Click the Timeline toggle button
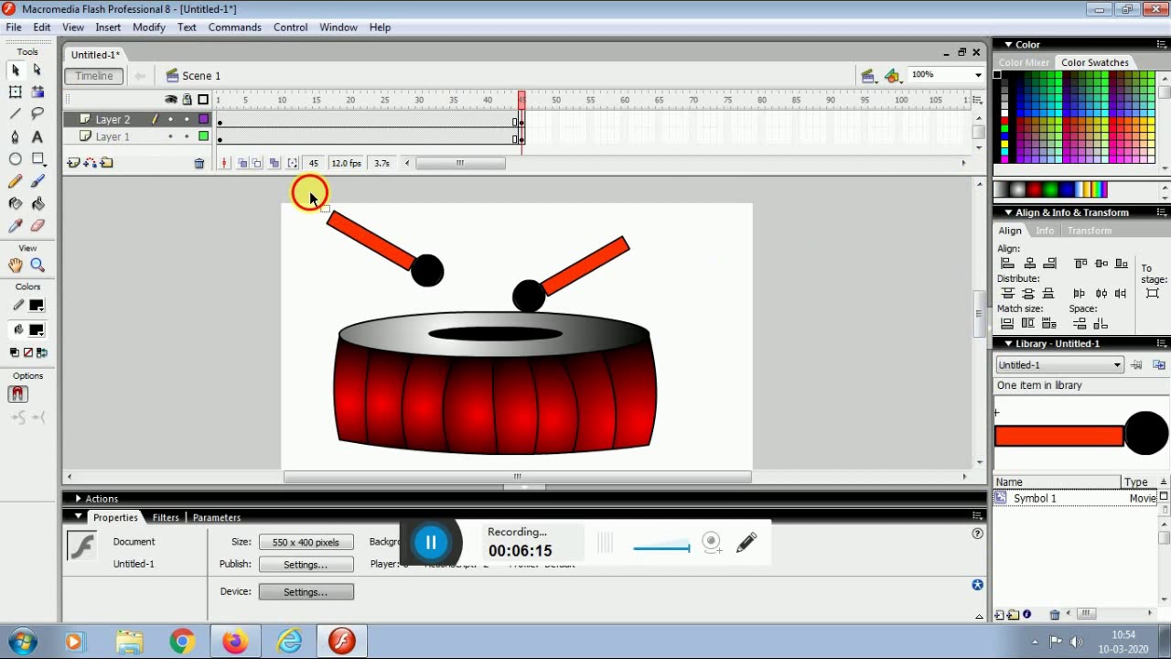Screen dimensions: 1171x659 [94, 76]
